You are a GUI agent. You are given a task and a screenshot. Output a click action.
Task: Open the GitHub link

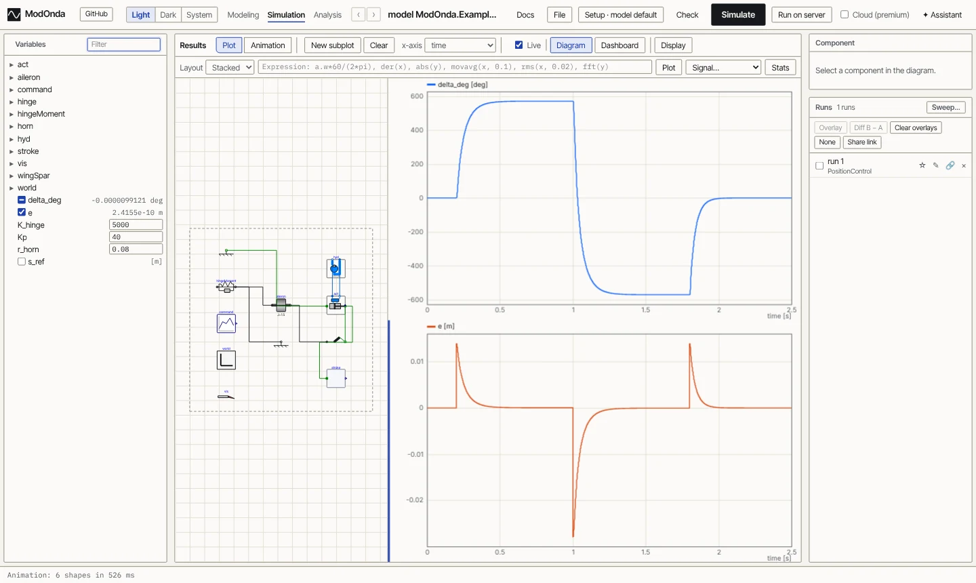(96, 14)
